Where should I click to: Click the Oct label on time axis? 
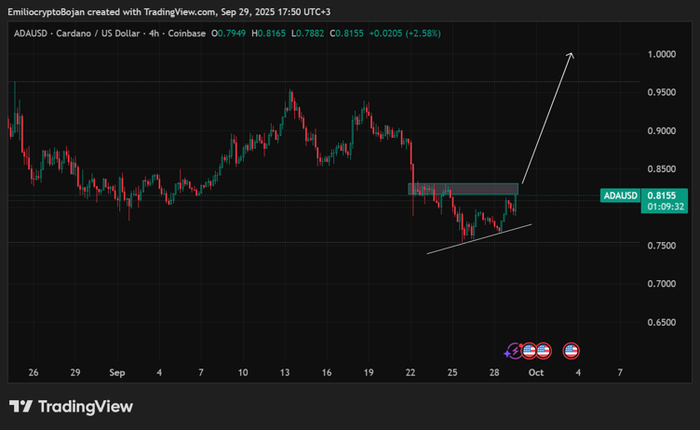(x=535, y=372)
